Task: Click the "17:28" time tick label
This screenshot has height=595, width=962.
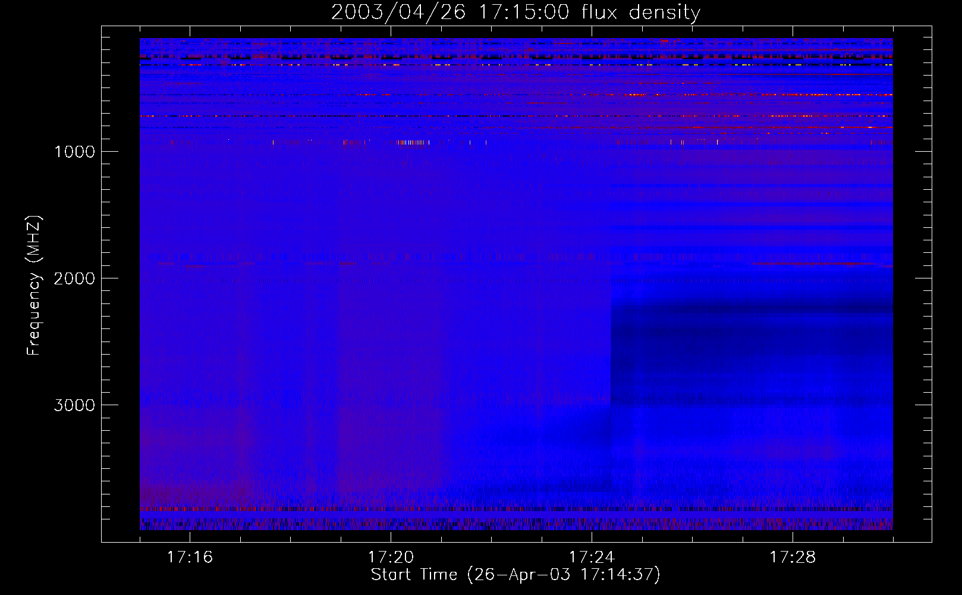Action: point(793,558)
